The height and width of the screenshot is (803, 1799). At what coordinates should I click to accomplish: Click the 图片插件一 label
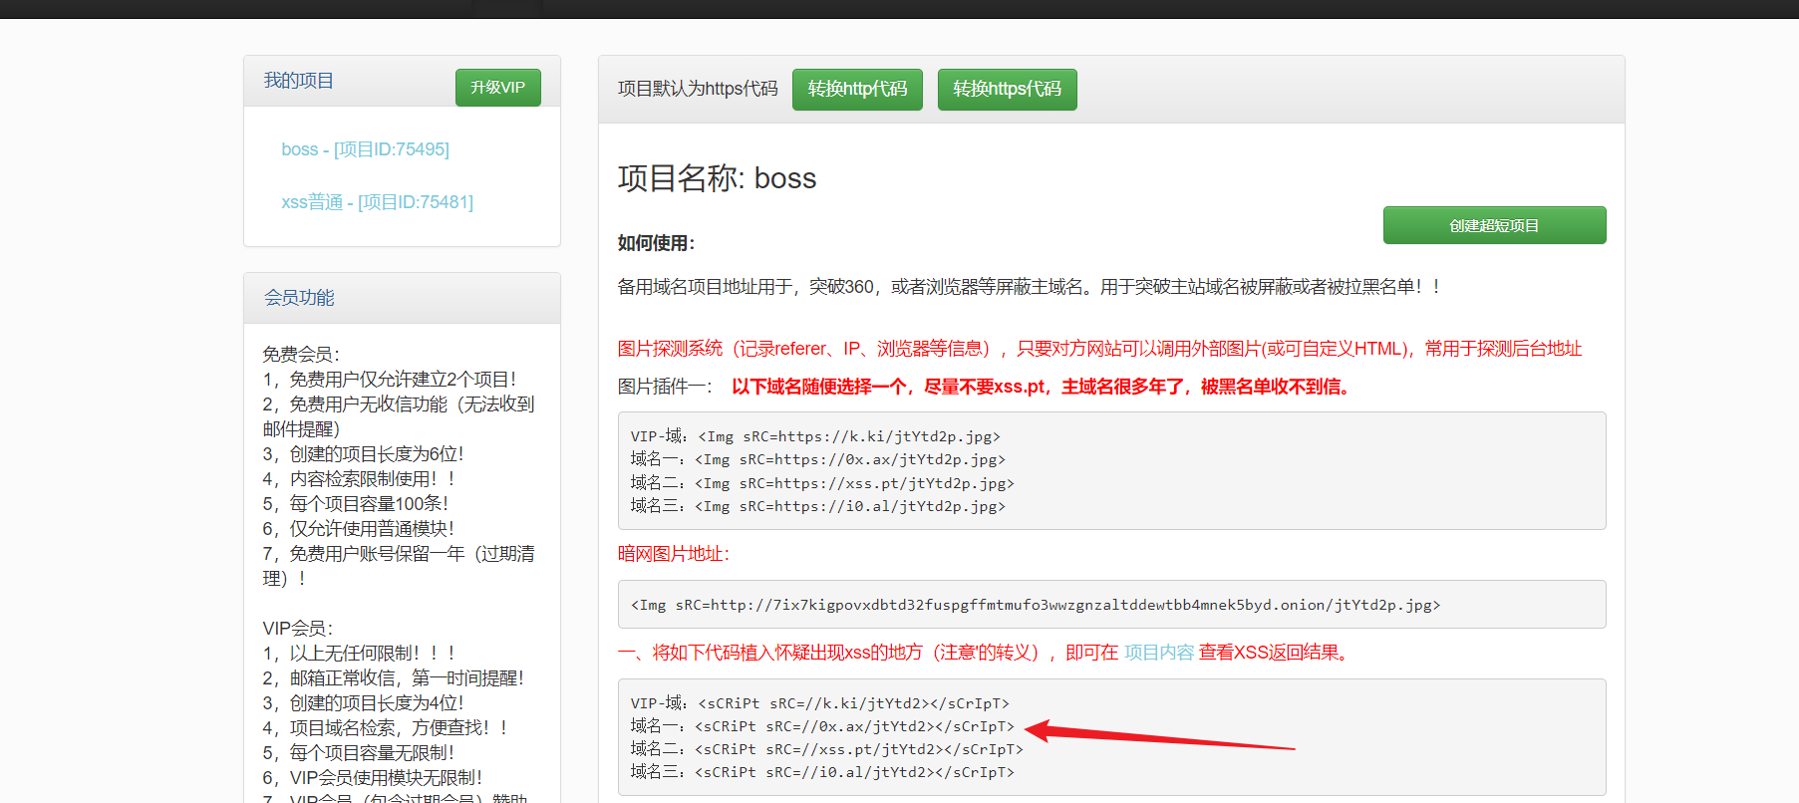(x=665, y=387)
